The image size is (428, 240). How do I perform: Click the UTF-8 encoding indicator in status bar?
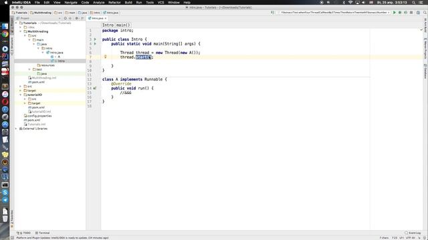click(x=411, y=237)
